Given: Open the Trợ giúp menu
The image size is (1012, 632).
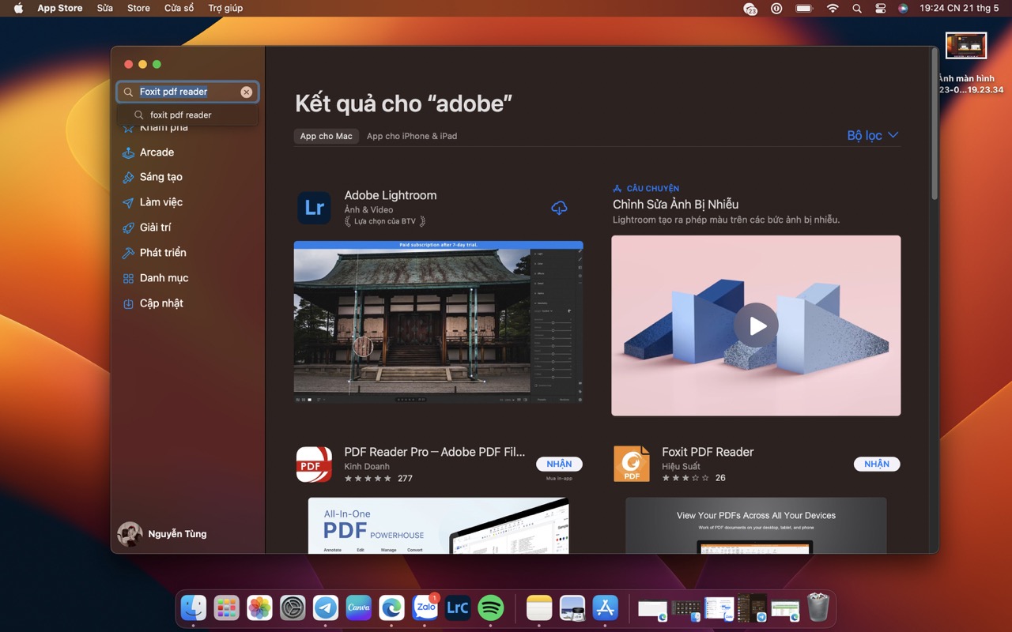Looking at the screenshot, I should pos(225,8).
